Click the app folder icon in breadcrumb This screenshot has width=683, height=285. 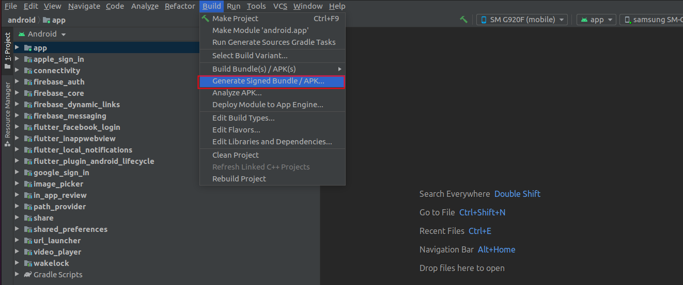[46, 20]
